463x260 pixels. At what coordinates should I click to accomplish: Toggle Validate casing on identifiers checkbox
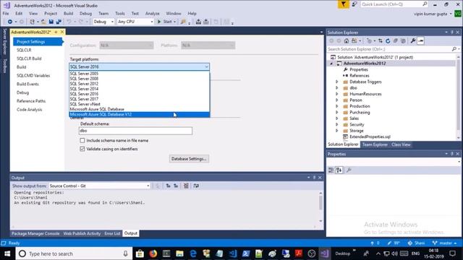point(82,149)
